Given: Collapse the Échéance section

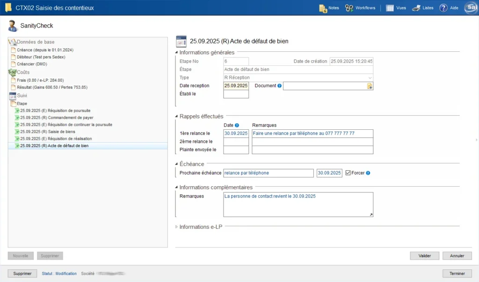Looking at the screenshot, I should (176, 164).
